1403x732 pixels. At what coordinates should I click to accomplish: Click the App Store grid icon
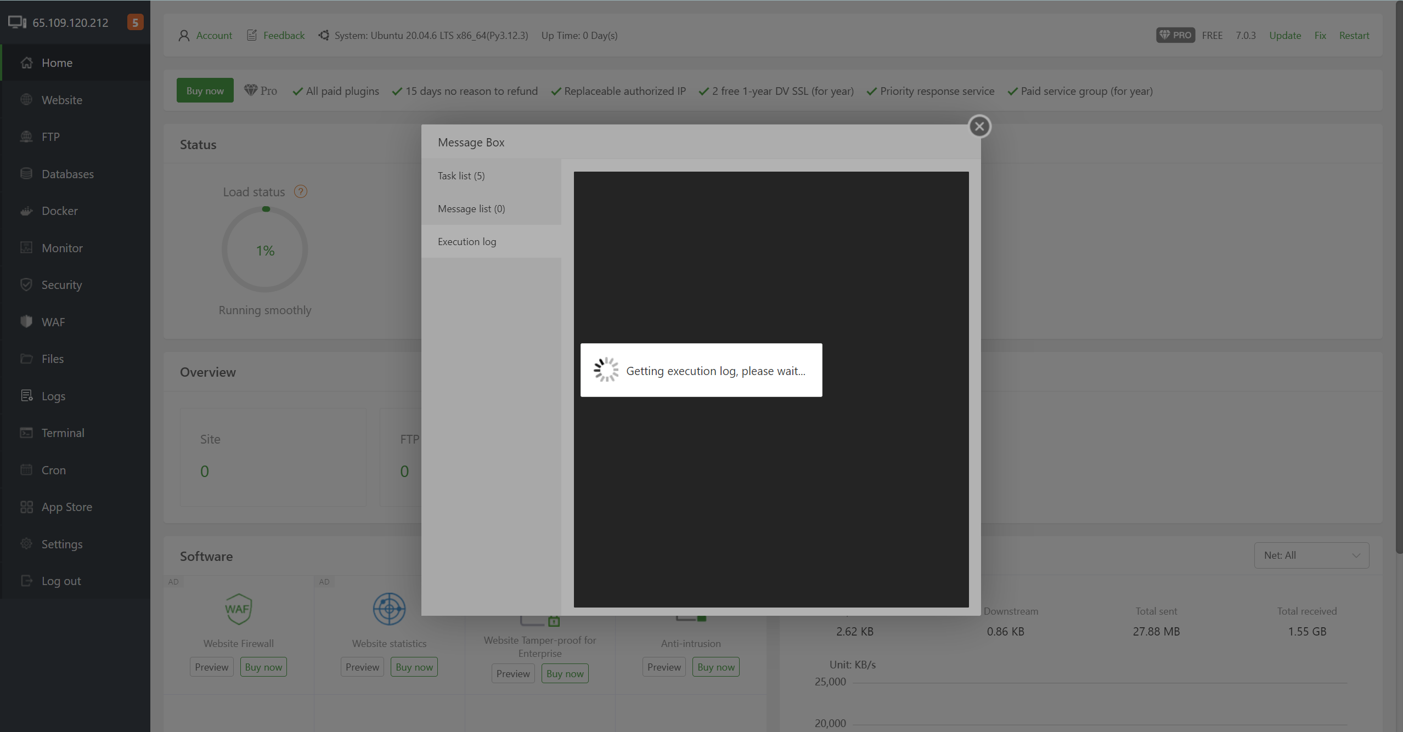[x=26, y=507]
